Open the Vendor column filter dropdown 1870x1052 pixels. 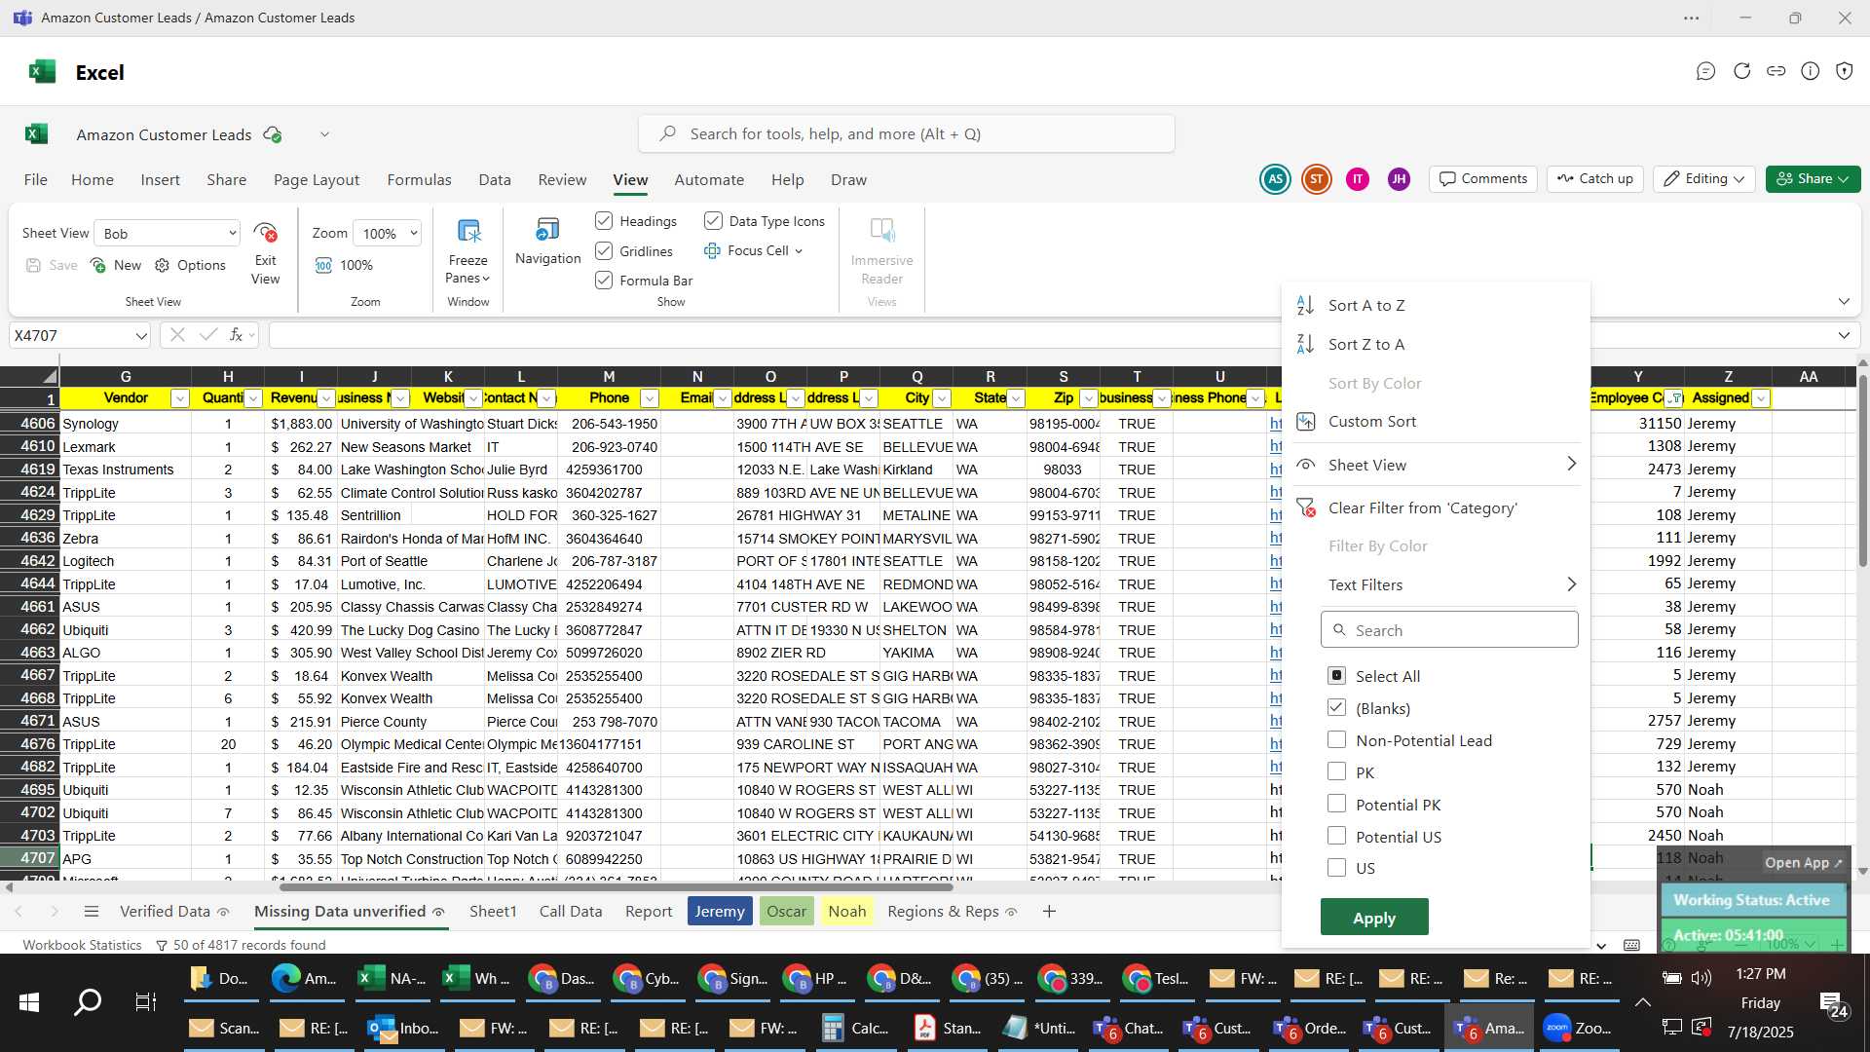(179, 398)
